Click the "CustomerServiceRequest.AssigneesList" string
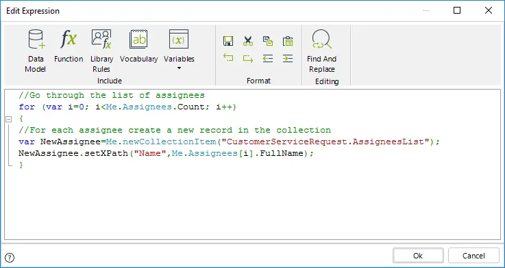 325,142
